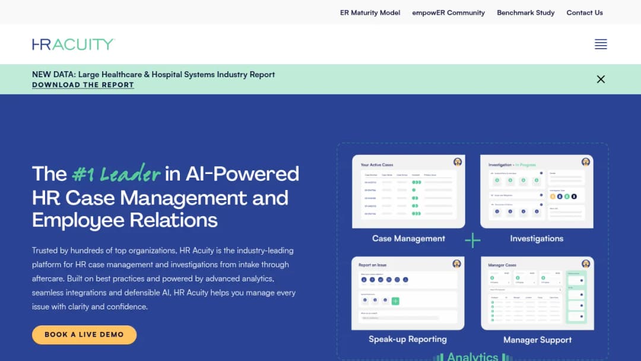Click the HR Acuity logo
The height and width of the screenshot is (361, 641).
coord(74,44)
